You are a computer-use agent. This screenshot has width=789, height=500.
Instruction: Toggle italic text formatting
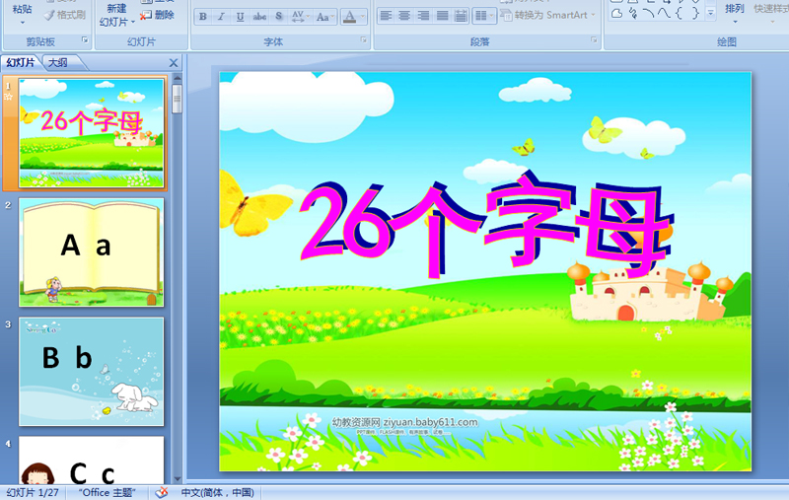(x=221, y=17)
